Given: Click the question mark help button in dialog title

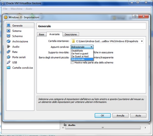Looking at the screenshot, I should (135, 16).
